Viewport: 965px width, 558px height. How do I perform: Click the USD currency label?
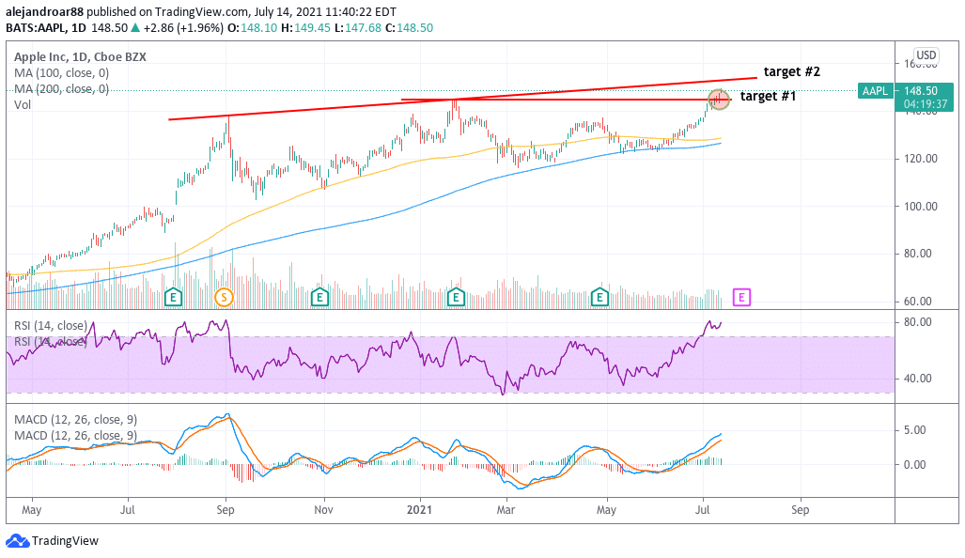click(x=926, y=55)
